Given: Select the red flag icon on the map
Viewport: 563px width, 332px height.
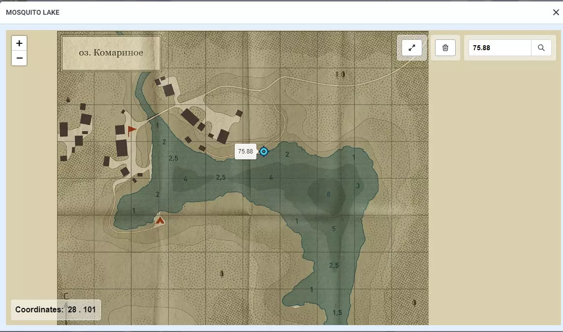Looking at the screenshot, I should [x=132, y=130].
